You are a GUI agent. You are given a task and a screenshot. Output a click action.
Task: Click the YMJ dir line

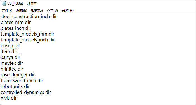pyautogui.click(x=8, y=98)
